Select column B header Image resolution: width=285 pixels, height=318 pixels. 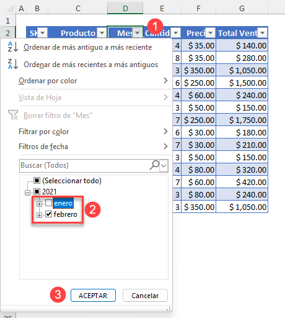37,9
